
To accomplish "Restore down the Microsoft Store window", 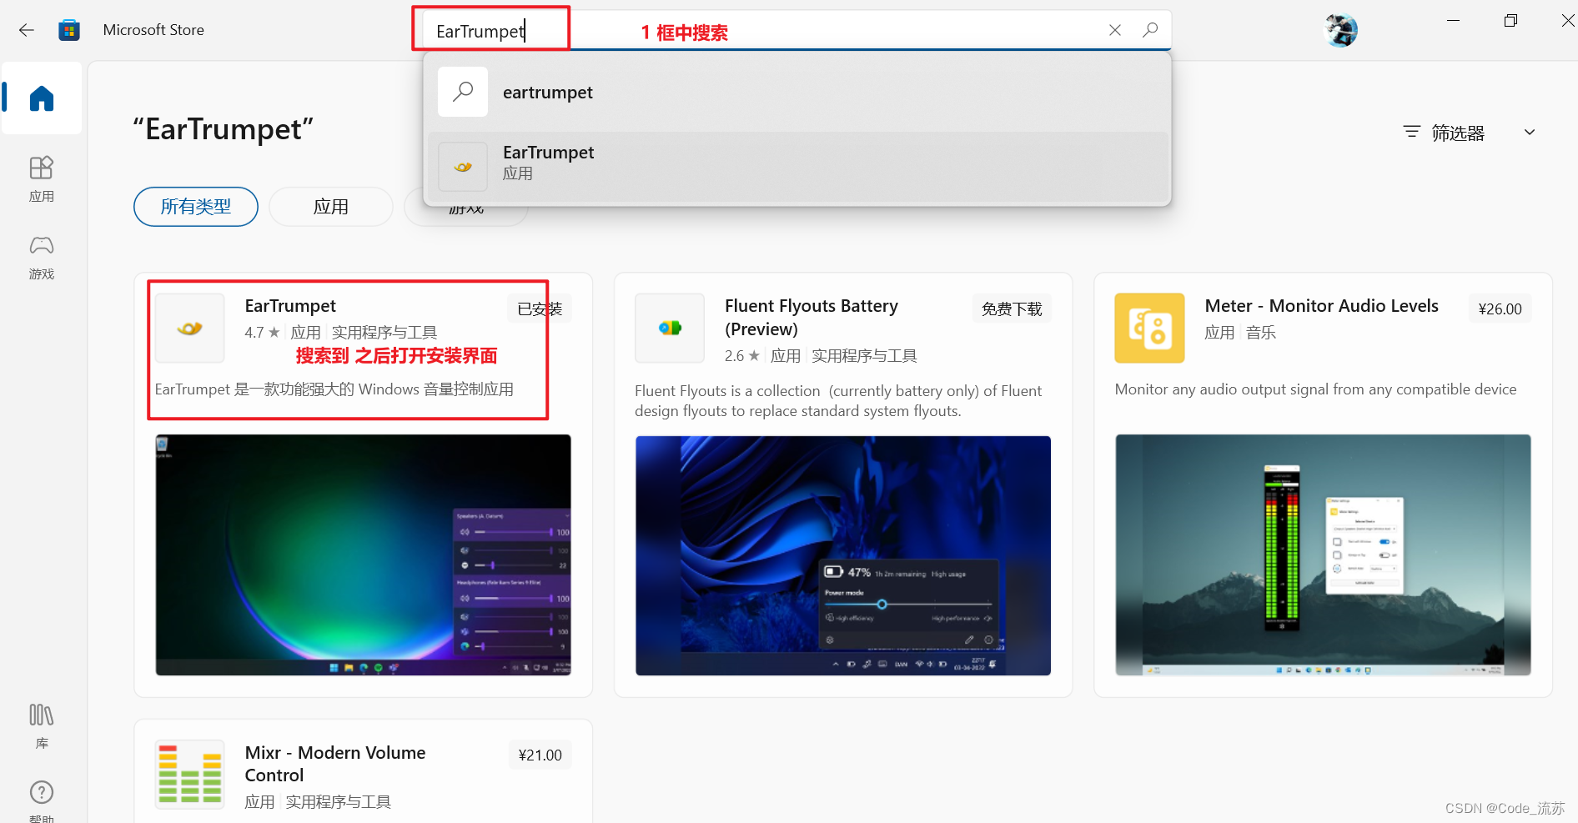I will tap(1510, 20).
